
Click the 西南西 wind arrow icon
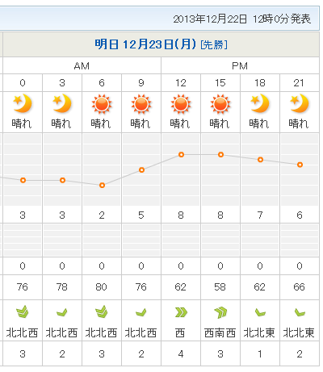click(x=220, y=312)
